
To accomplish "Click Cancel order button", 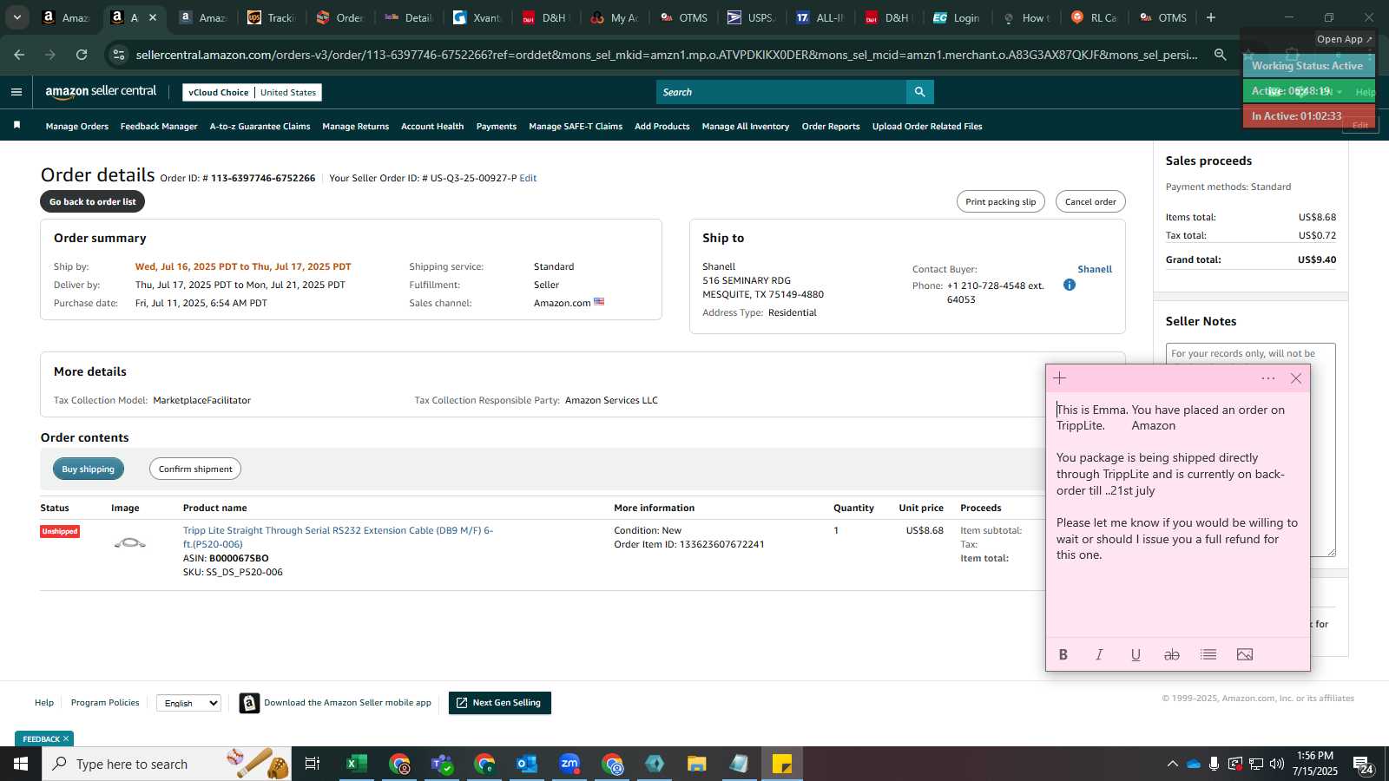I will 1090,201.
